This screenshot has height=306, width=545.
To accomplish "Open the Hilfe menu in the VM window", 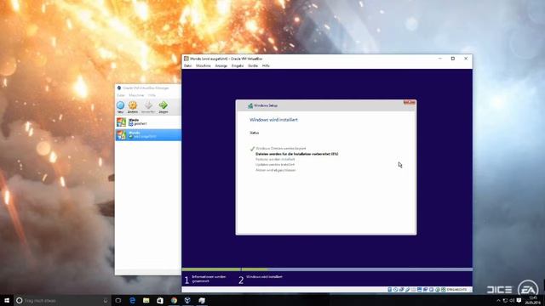I will (x=266, y=65).
